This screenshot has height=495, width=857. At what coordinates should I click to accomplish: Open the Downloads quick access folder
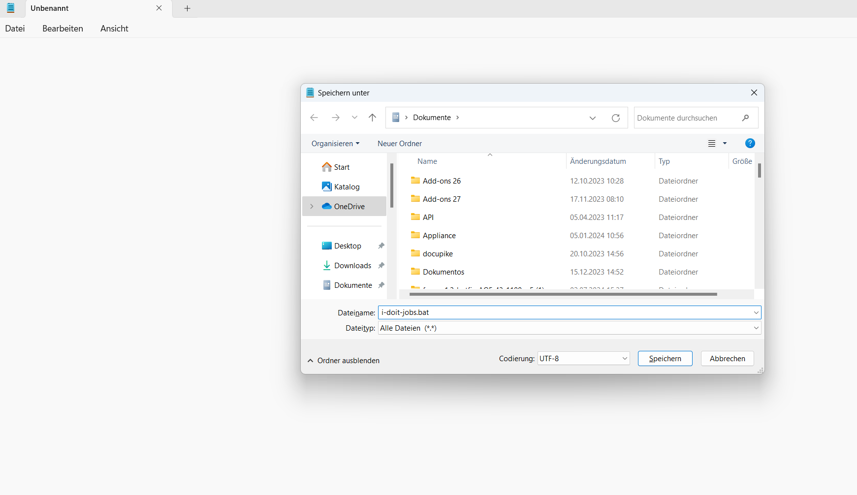point(352,266)
